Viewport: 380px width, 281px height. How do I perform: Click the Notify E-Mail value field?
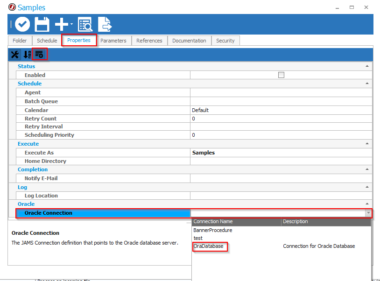(280, 178)
